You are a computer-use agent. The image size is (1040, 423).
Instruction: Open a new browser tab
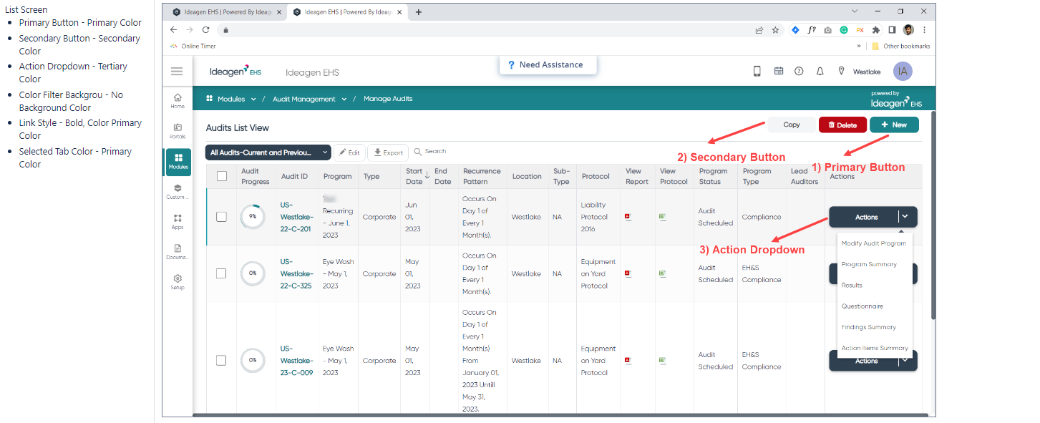pyautogui.click(x=419, y=11)
